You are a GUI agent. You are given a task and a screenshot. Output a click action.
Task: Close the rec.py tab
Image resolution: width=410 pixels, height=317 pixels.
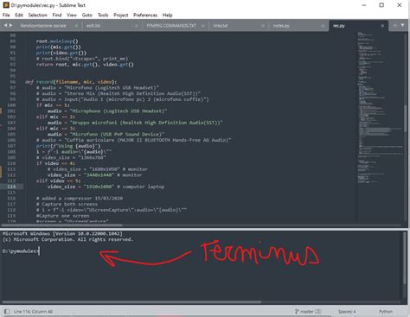tap(382, 26)
